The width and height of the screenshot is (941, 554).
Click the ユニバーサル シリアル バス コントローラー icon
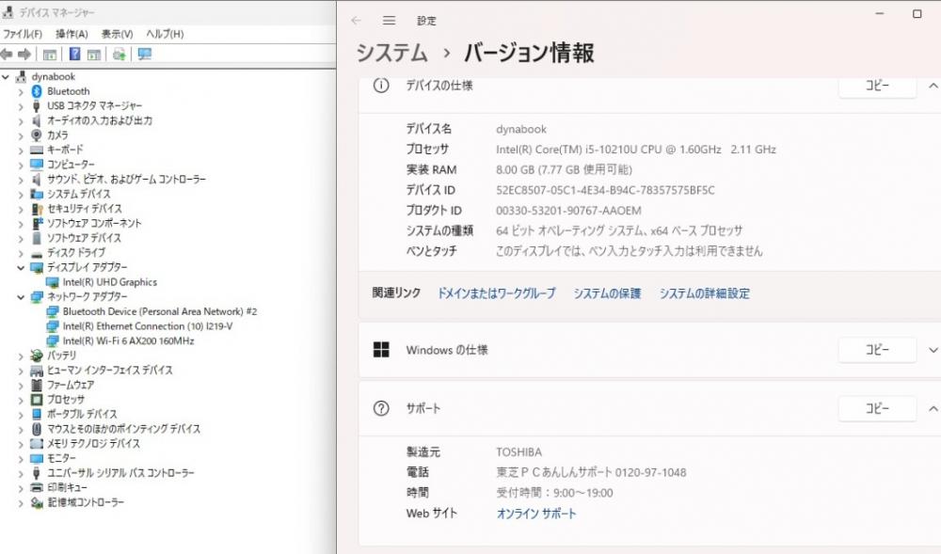tap(37, 473)
